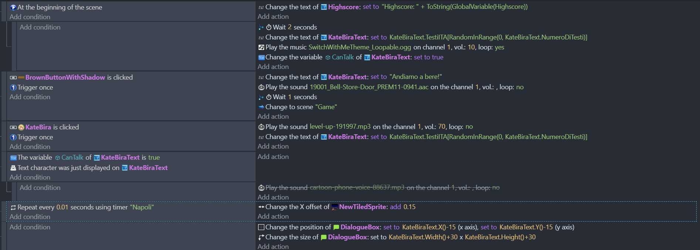
Task: Add condition under Repeat every 0.01 seconds
Action: pyautogui.click(x=30, y=217)
